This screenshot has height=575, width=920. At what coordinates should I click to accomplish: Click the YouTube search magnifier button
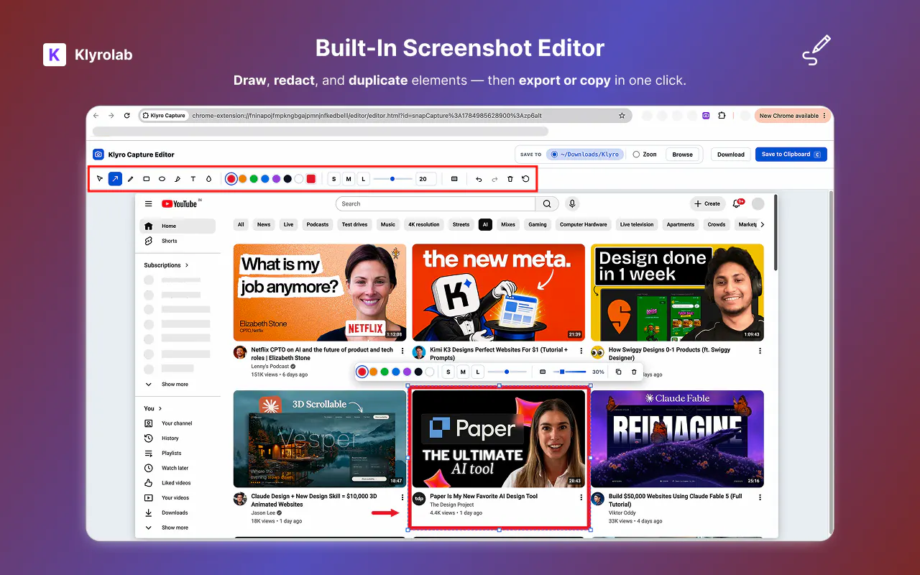coord(547,204)
